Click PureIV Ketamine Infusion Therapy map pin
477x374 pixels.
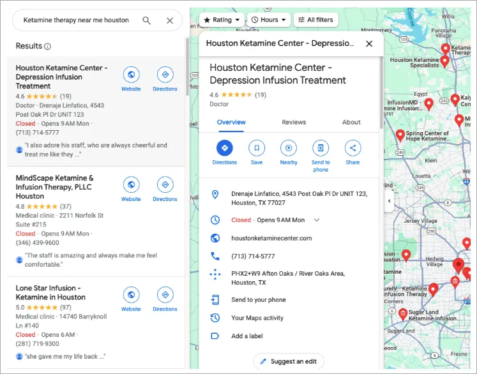[433, 289]
